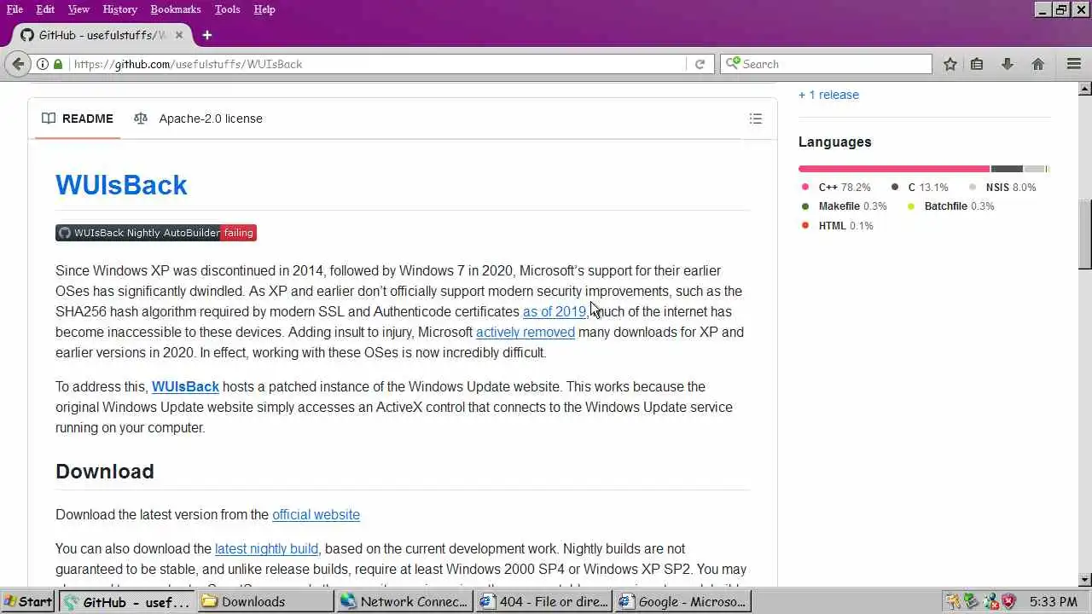Open the hamburger menu icon
The height and width of the screenshot is (614, 1092).
click(x=1074, y=64)
